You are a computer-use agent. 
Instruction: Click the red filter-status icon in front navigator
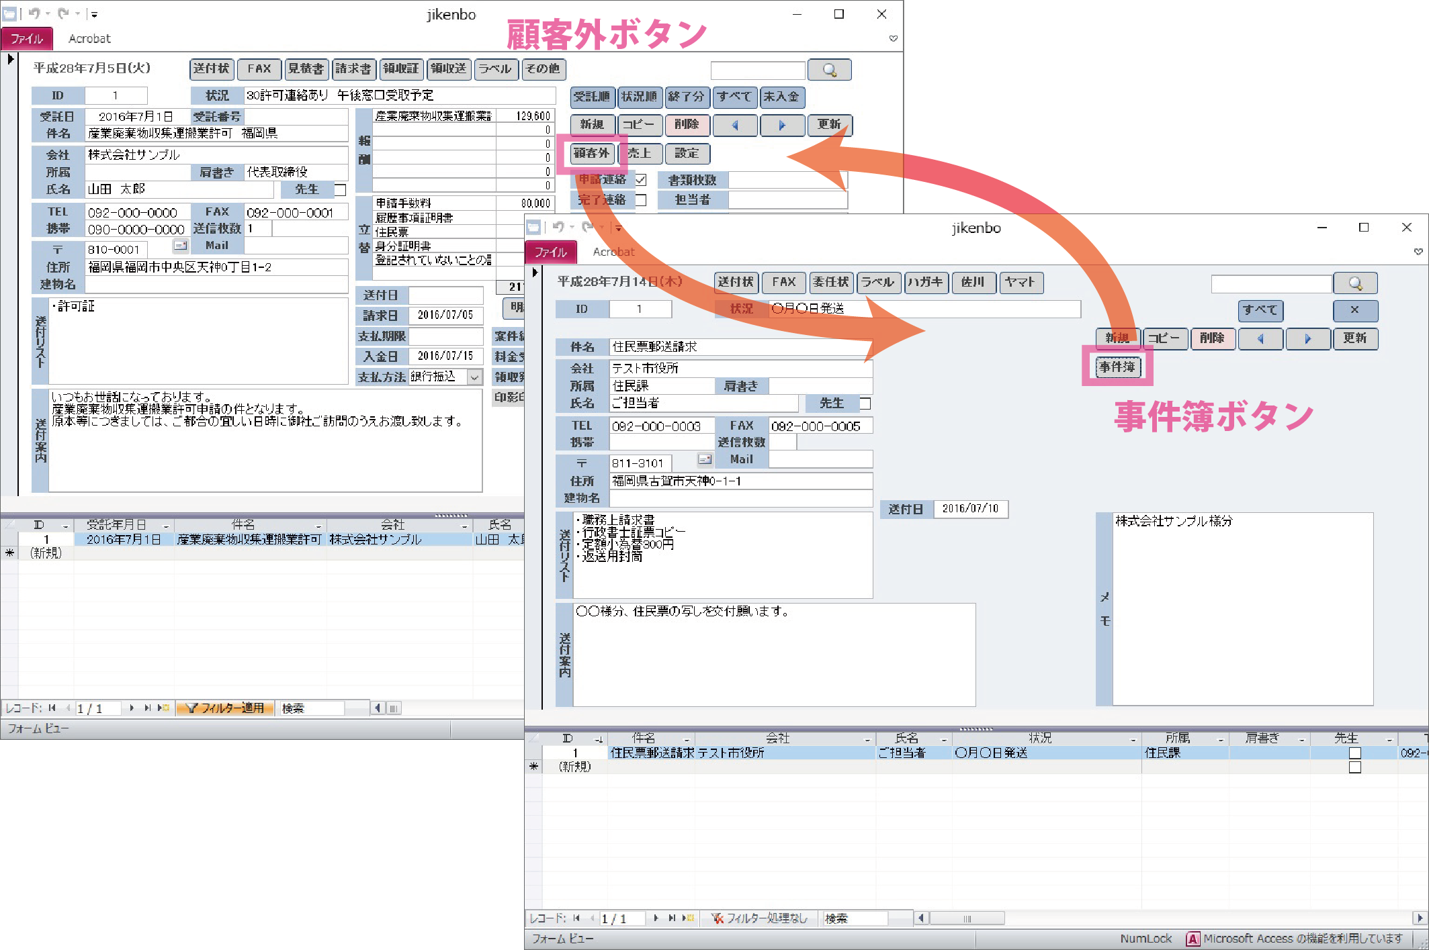[718, 918]
